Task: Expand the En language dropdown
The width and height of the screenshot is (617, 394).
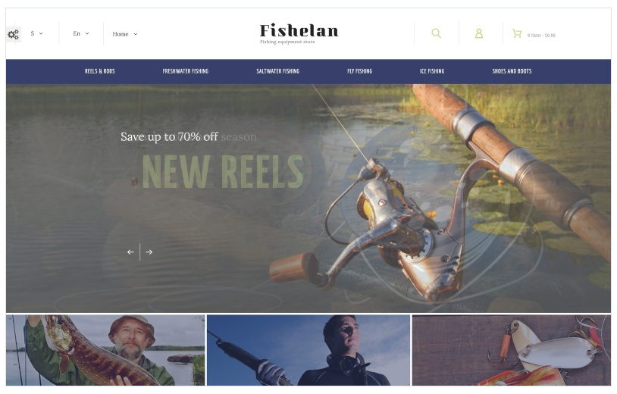Action: tap(81, 33)
